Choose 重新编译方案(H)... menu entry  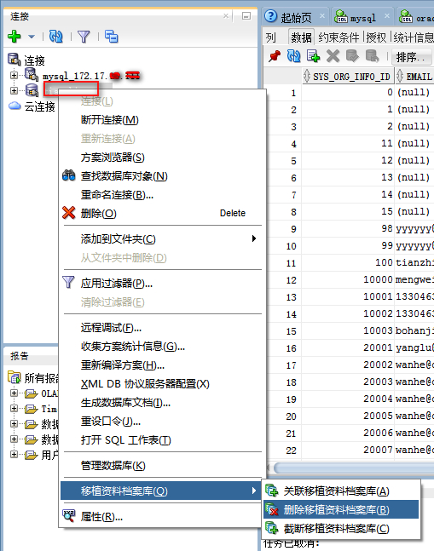(x=123, y=365)
